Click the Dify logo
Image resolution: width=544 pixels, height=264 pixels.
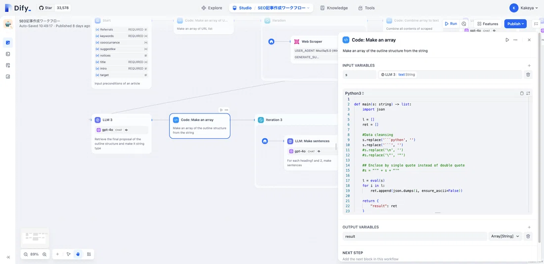tap(18, 8)
